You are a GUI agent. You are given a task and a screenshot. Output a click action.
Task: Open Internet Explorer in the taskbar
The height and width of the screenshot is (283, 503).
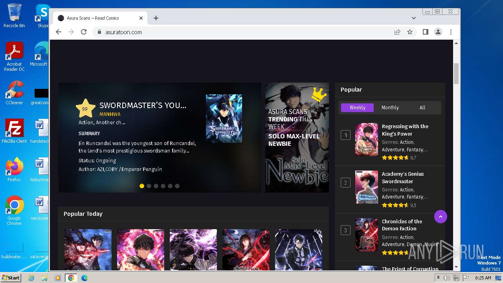coord(31,278)
